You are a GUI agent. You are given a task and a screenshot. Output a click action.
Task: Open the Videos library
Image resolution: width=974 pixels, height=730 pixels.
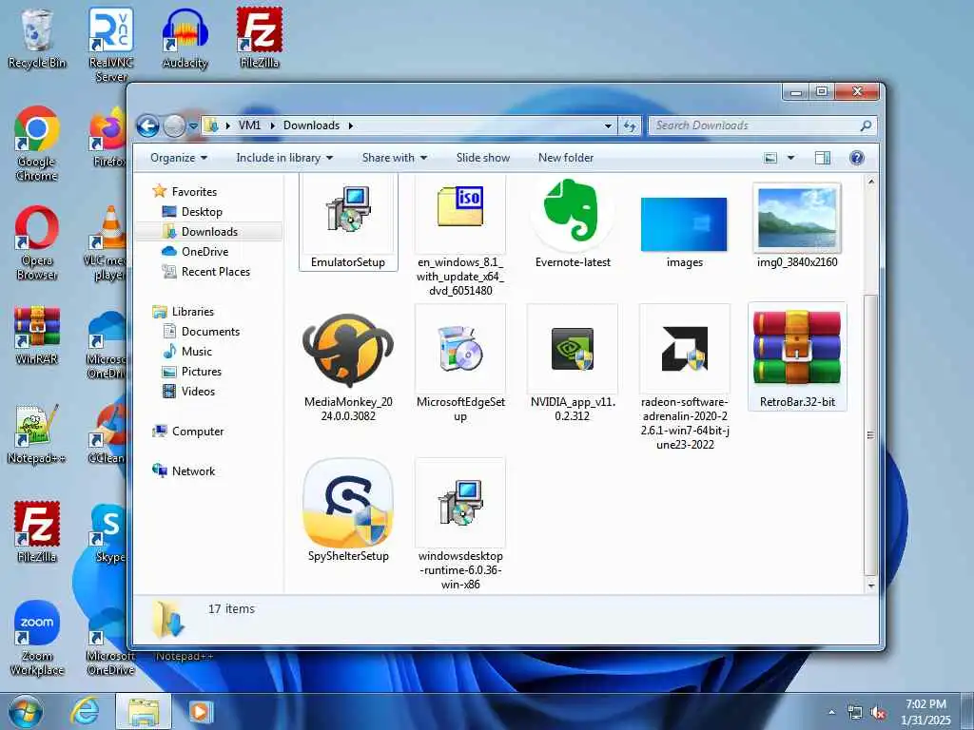pos(188,391)
